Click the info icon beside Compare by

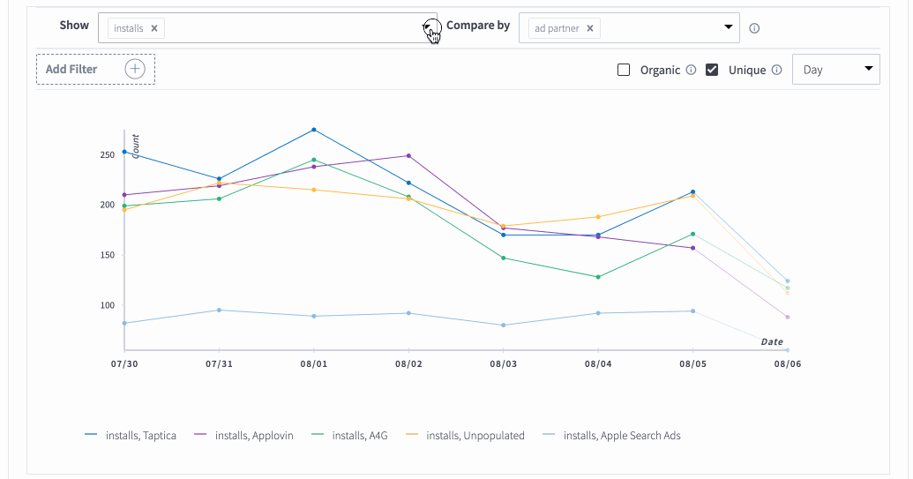(x=754, y=28)
